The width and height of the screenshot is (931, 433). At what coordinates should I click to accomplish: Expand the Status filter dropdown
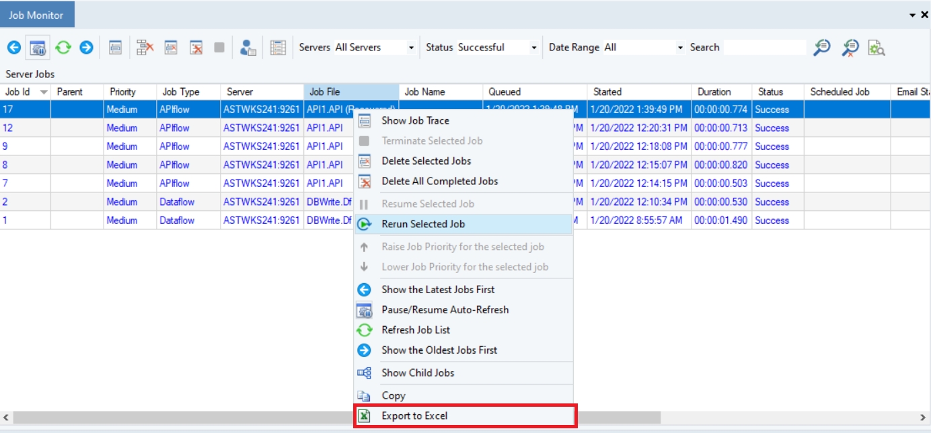coord(534,48)
